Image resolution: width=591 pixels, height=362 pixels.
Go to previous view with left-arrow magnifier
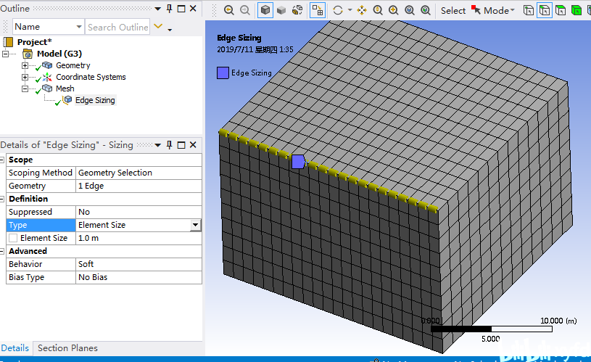[x=229, y=10]
